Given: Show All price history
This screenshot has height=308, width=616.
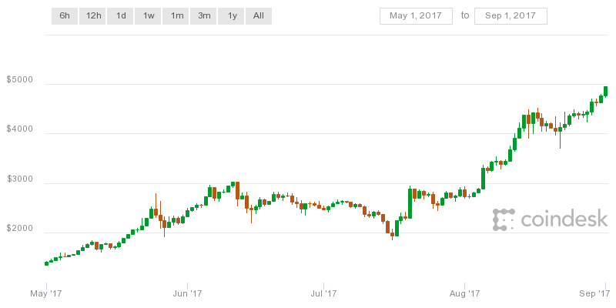Looking at the screenshot, I should pos(259,15).
